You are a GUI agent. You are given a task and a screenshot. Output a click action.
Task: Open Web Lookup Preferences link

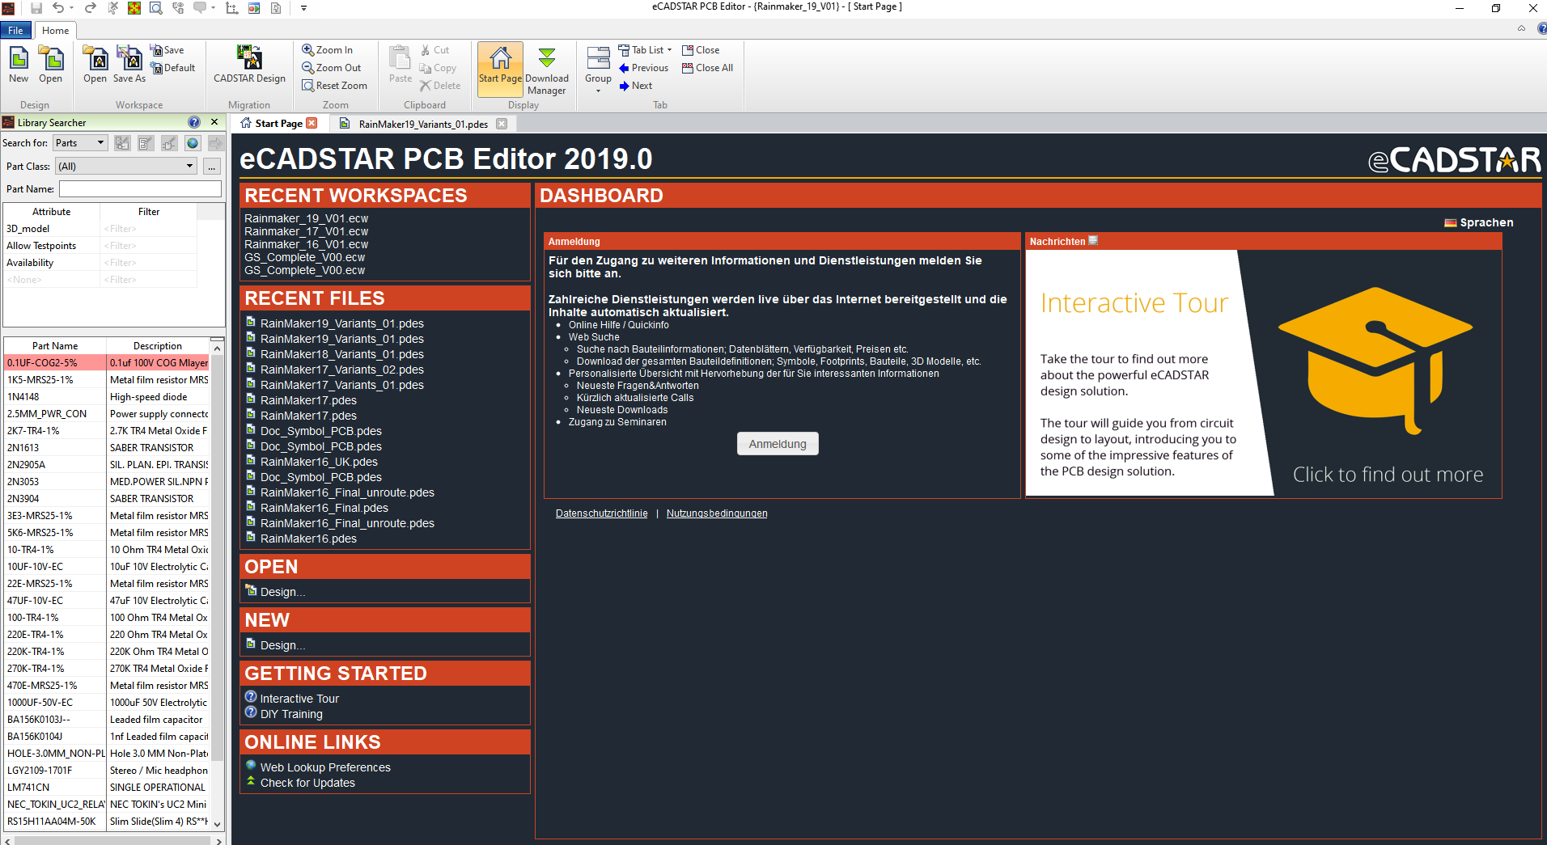coord(325,767)
